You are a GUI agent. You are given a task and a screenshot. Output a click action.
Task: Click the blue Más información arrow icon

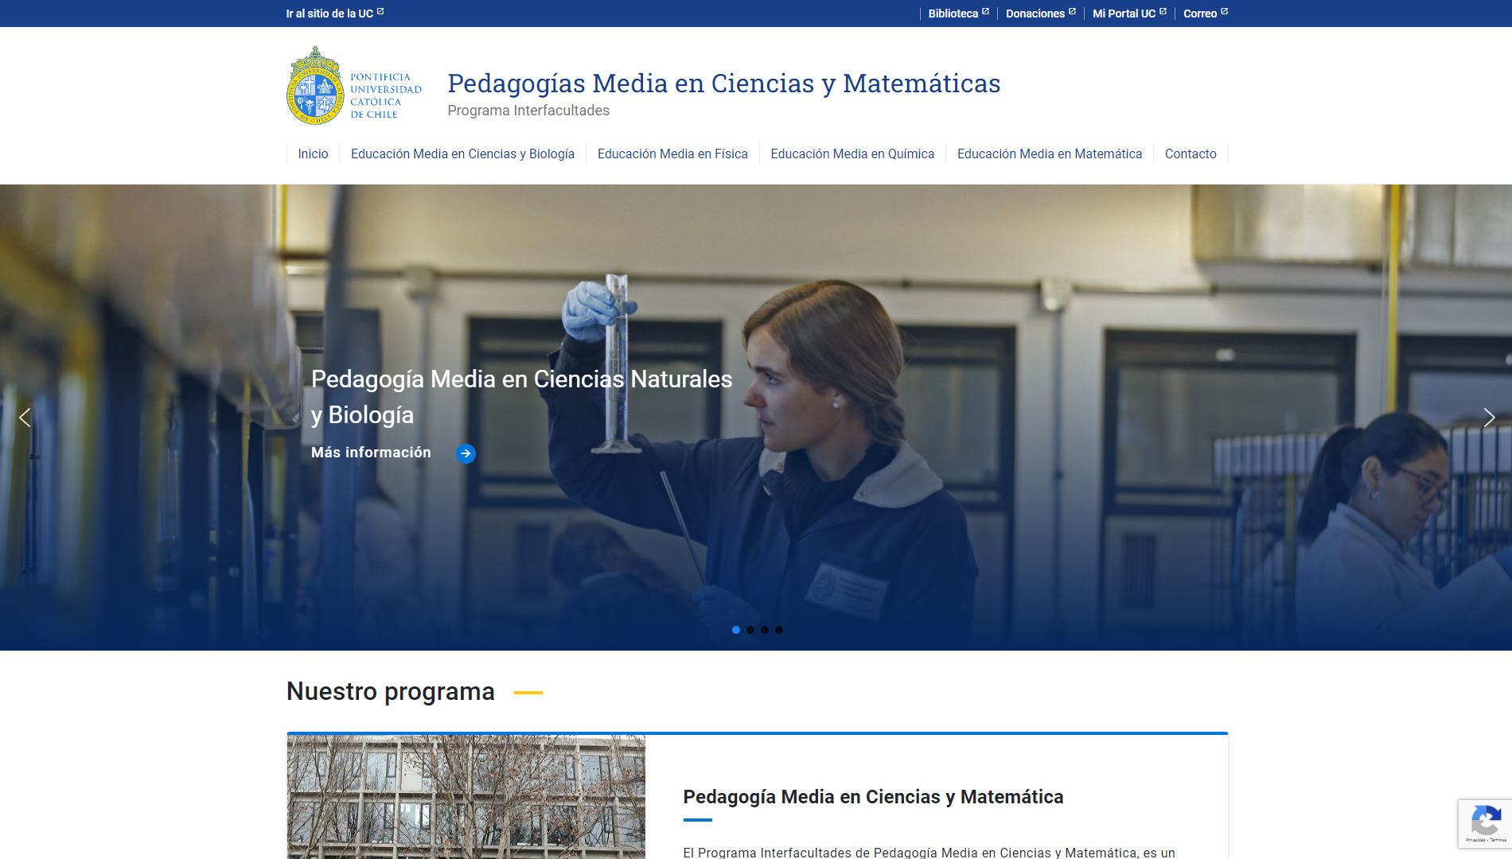point(466,453)
